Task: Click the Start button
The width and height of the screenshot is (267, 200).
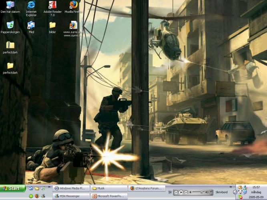Action: [x=13, y=188]
